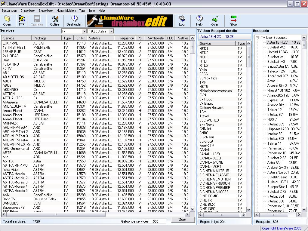Open the Hulpmiddelen menu
Viewport: 308px width, 231px height.
66,11
